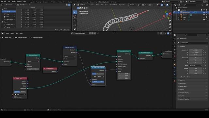Image resolution: width=209 pixels, height=118 pixels.
Task: Click the Scene Collection icon in outliner
Action: coord(176,8)
